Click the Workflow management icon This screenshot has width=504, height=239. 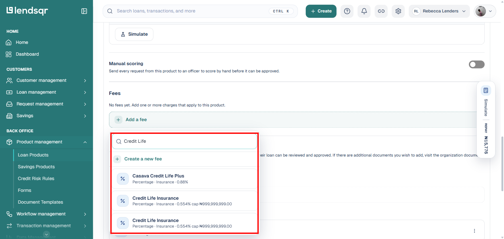tap(9, 214)
